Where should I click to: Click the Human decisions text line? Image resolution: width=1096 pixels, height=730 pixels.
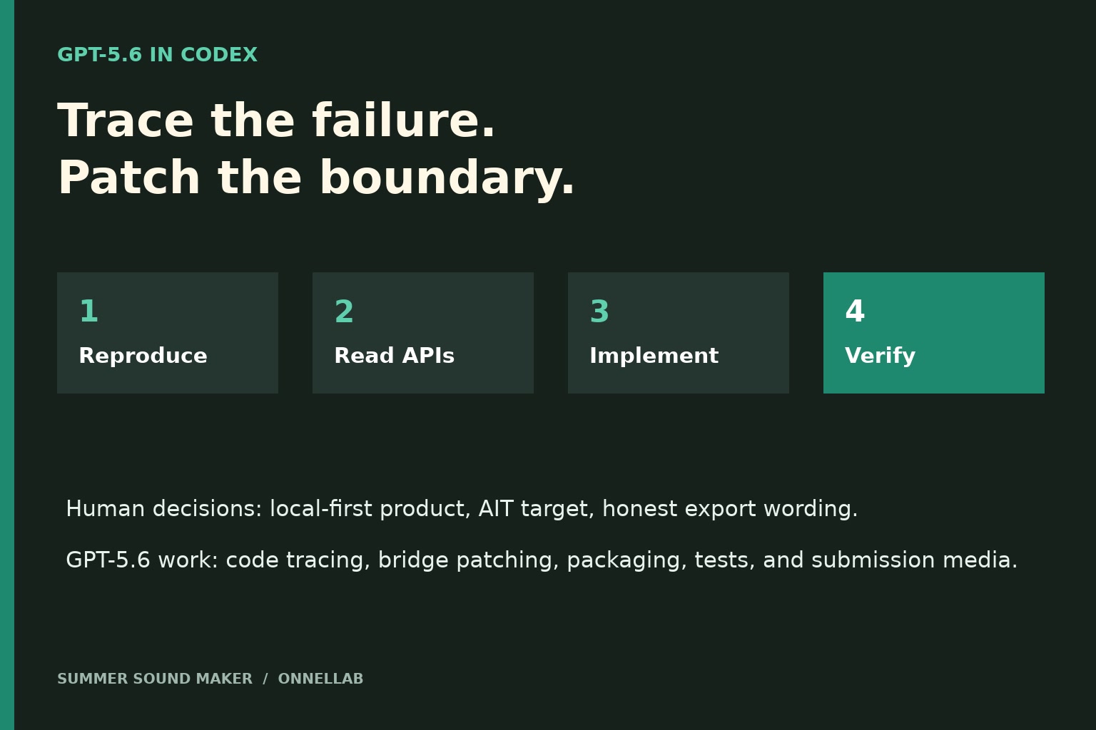tap(462, 509)
